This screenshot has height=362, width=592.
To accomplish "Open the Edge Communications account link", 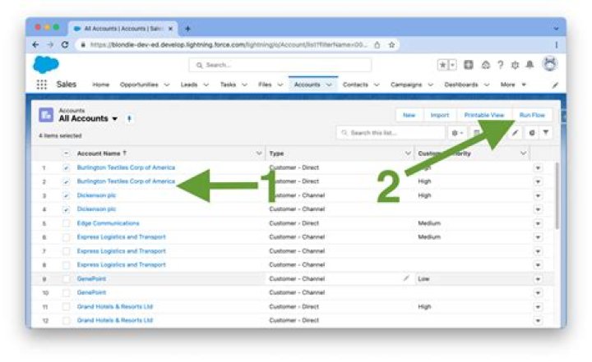I will (108, 223).
